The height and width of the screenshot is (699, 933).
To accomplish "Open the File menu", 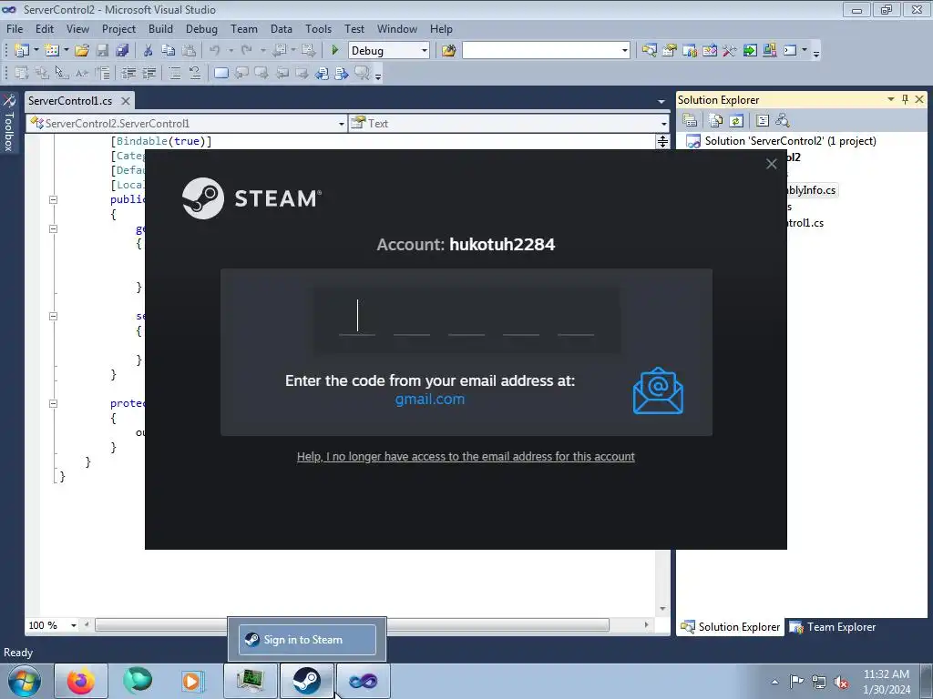I will 15,28.
